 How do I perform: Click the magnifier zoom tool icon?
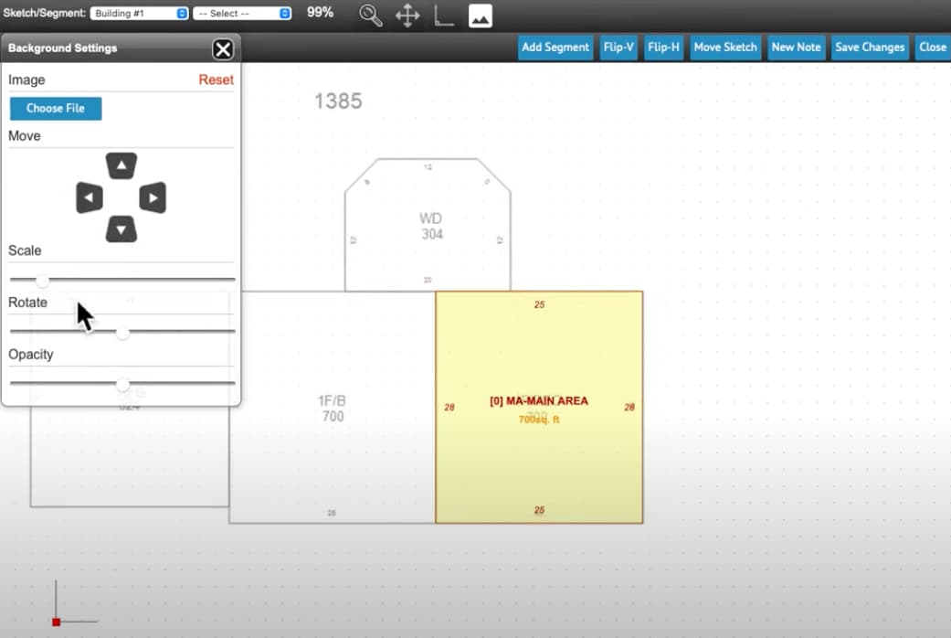pos(370,16)
